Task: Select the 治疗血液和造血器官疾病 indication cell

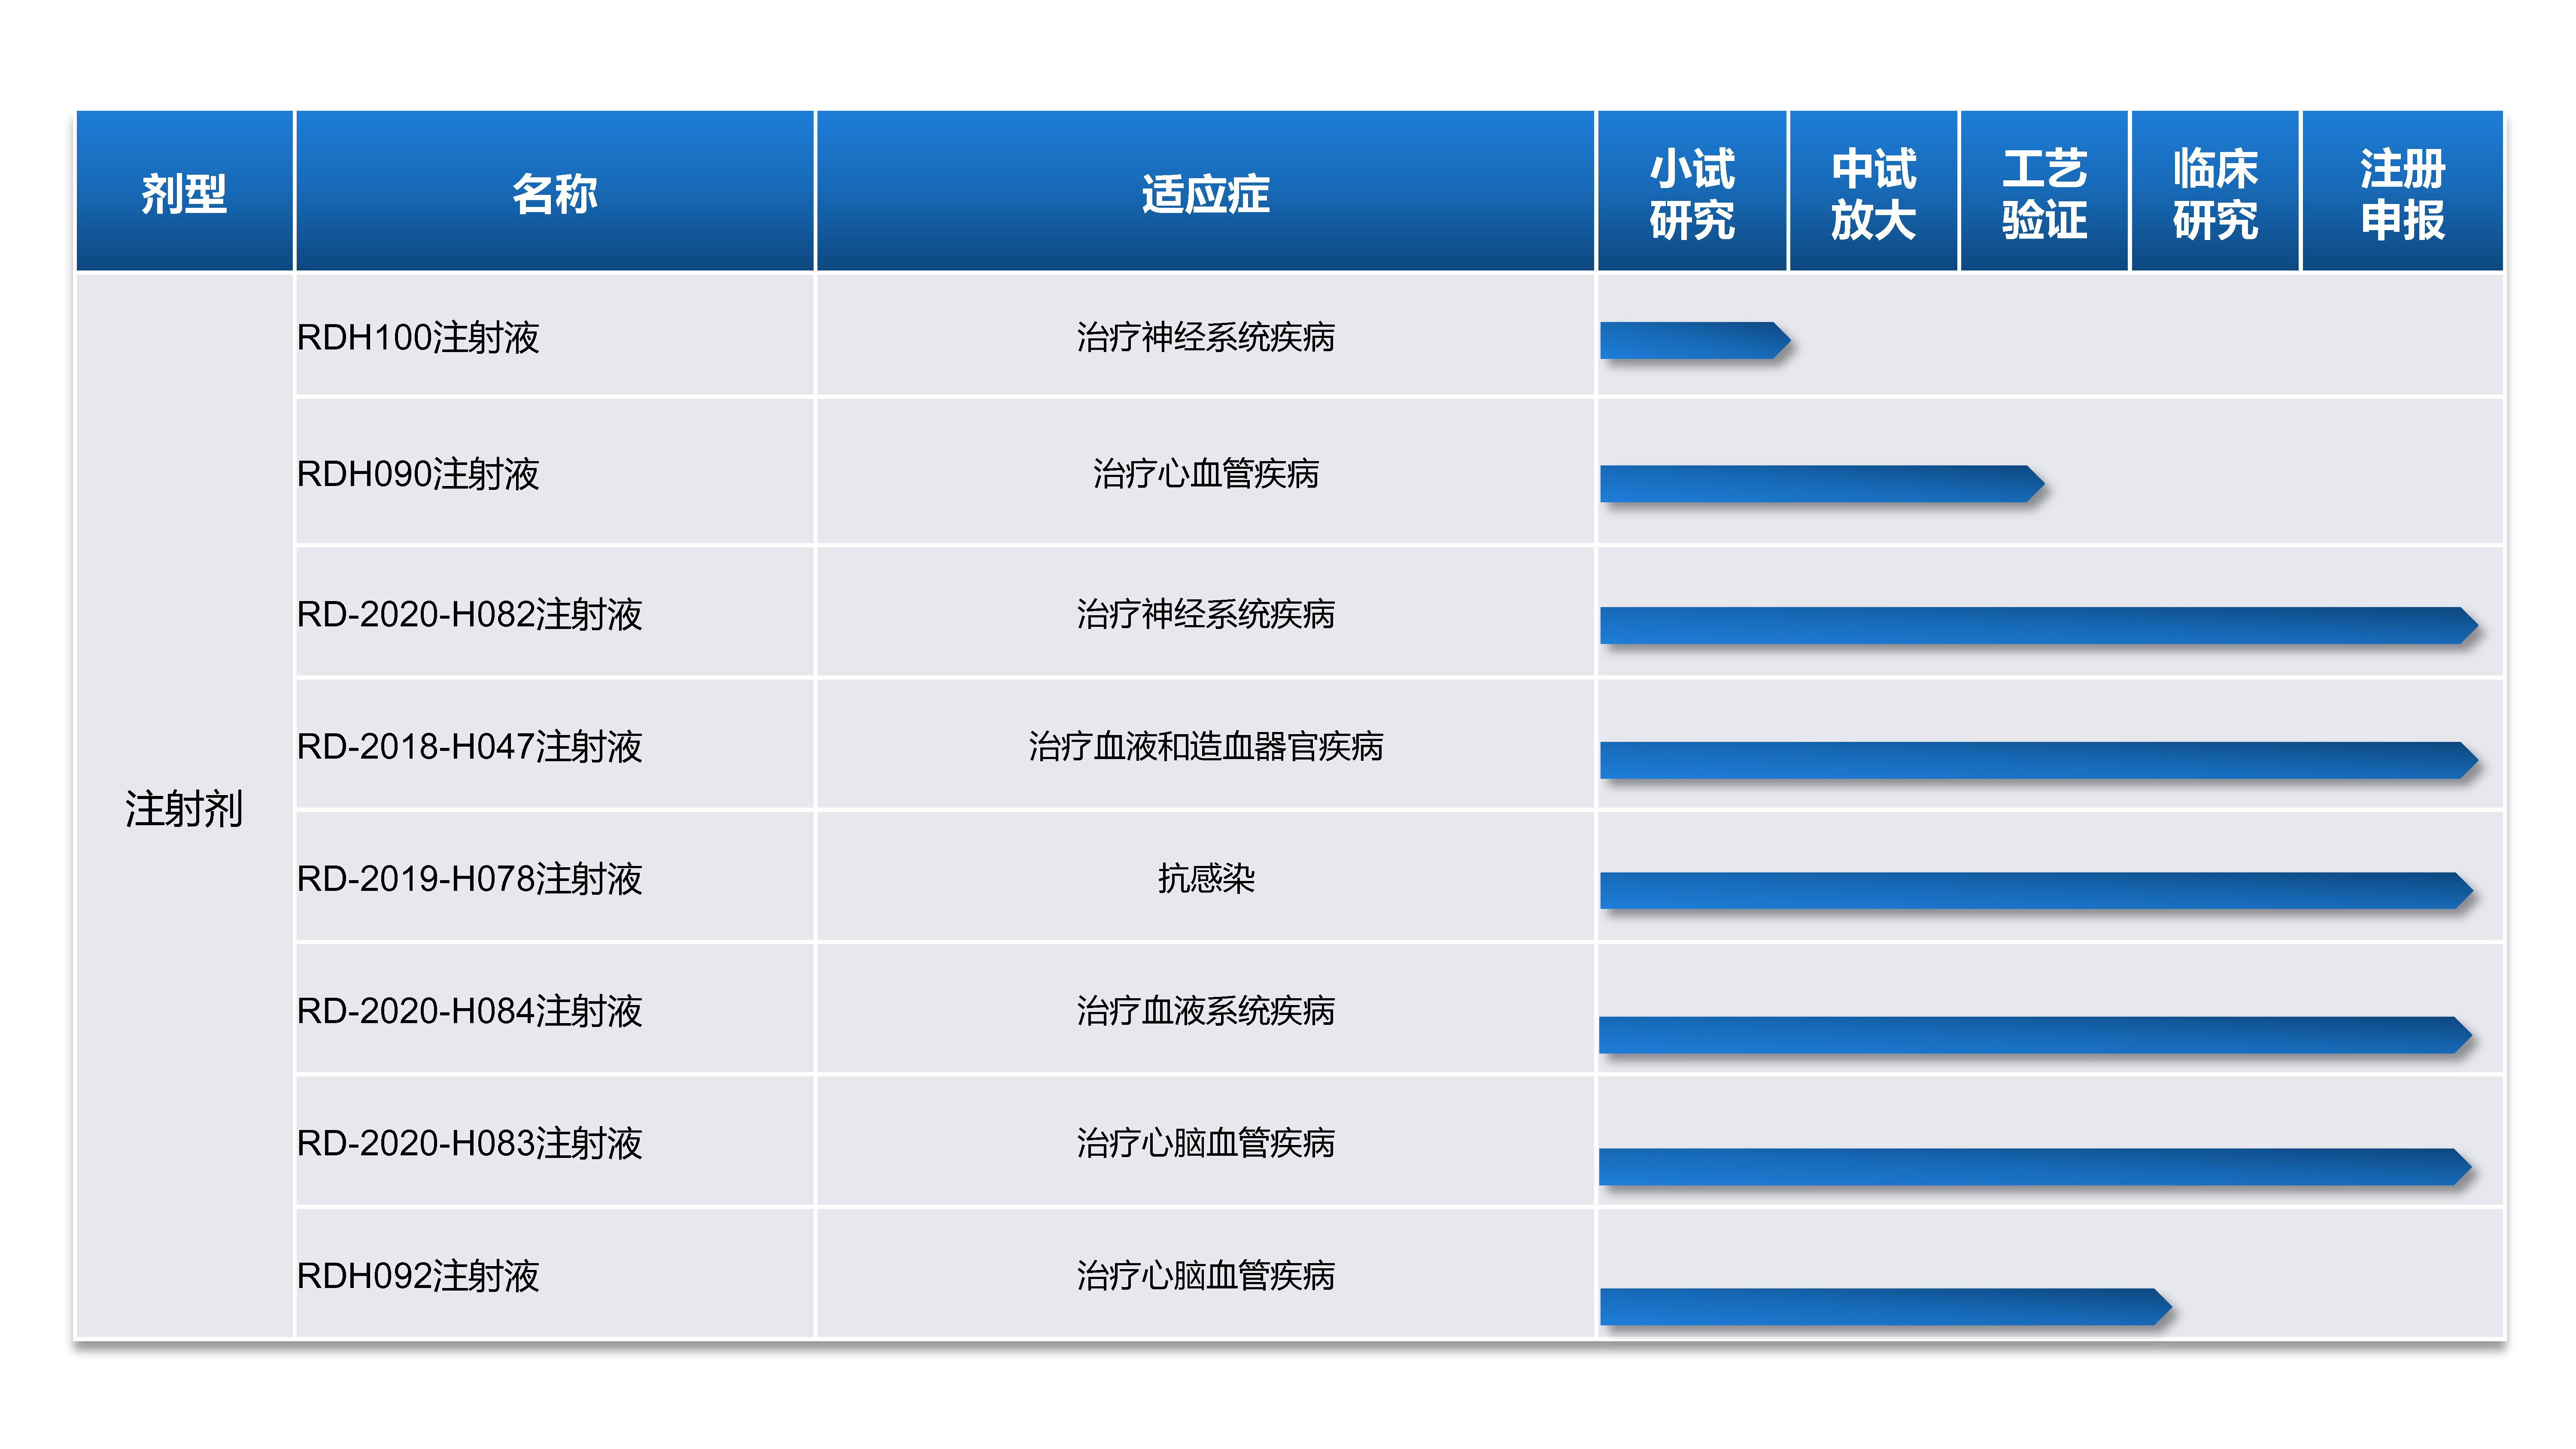Action: click(x=1205, y=747)
